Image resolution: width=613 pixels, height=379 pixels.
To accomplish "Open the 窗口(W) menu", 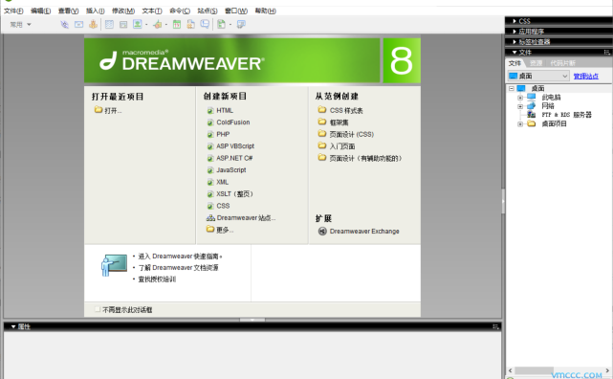I will (236, 11).
